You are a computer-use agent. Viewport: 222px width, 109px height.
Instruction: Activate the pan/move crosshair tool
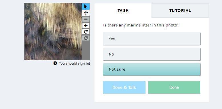[86, 13]
